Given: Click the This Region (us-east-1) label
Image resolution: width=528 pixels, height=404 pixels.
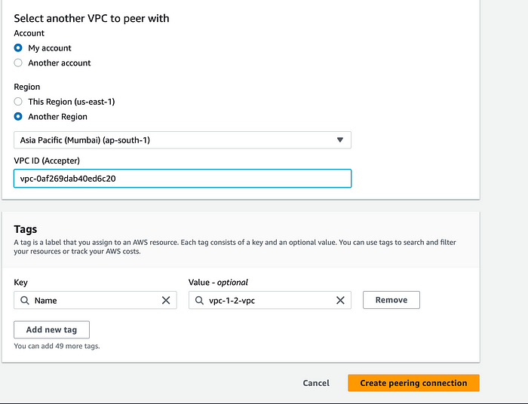Looking at the screenshot, I should [72, 102].
